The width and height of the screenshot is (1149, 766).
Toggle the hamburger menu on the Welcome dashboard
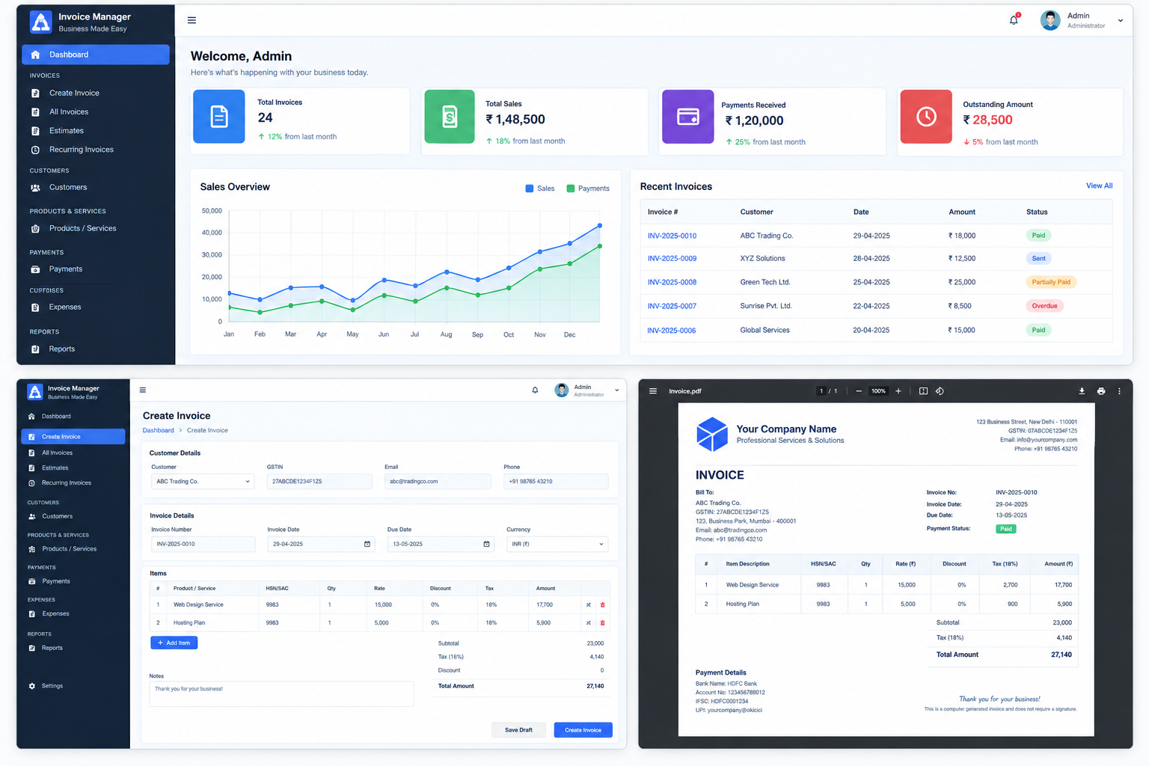[191, 20]
